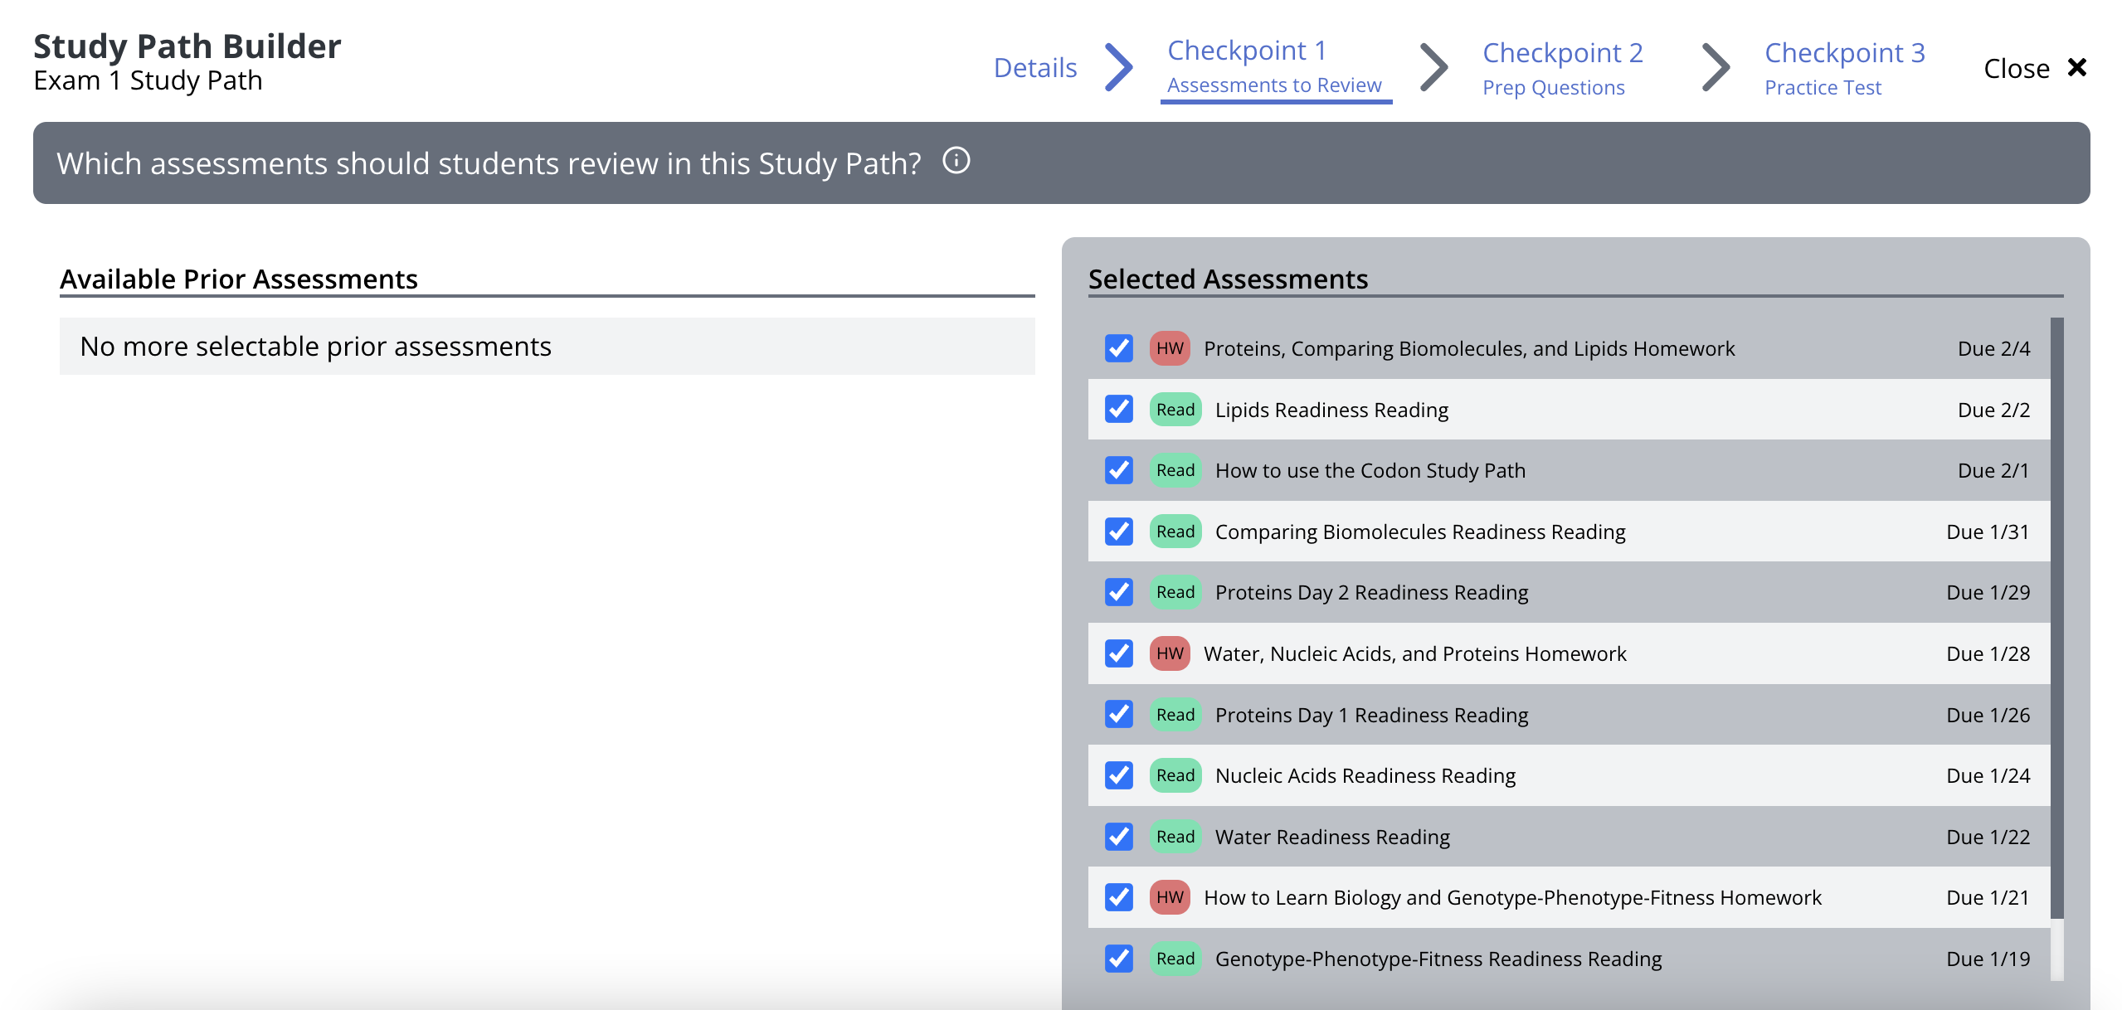Open Checkpoint 2 Prep Questions step
Viewport: 2122px width, 1010px height.
[1562, 67]
